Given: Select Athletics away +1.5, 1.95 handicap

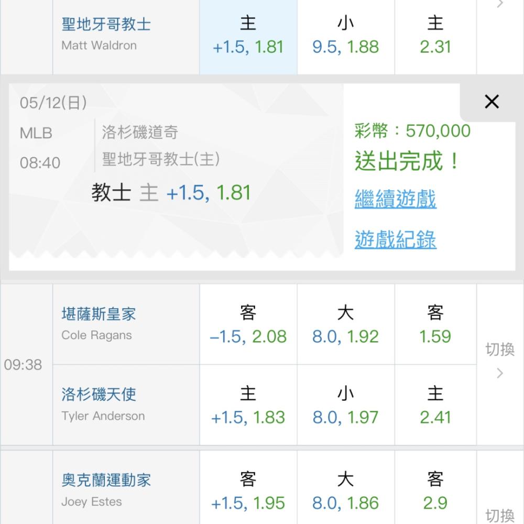Looking at the screenshot, I should [x=248, y=492].
